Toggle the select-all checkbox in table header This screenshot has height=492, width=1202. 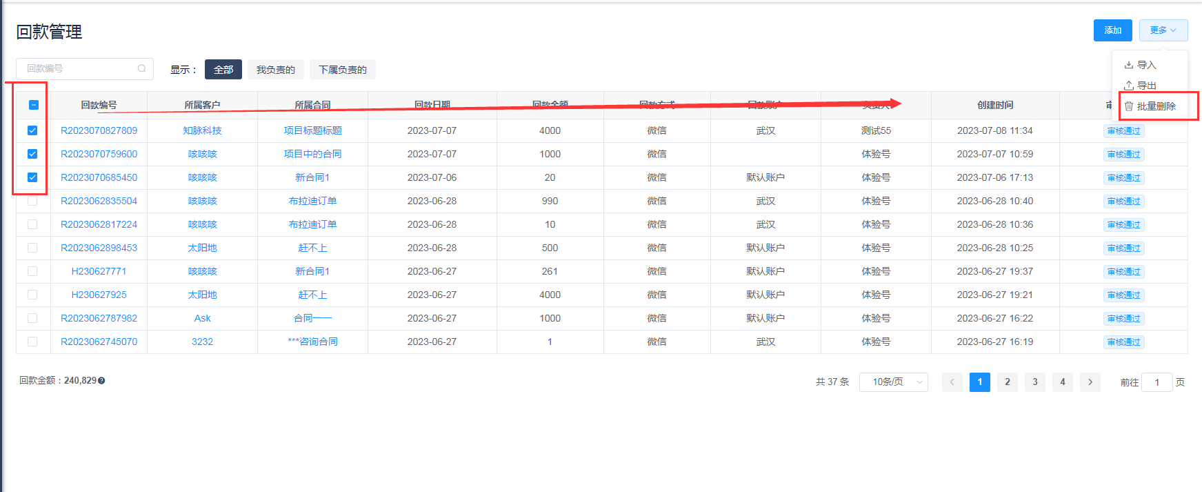tap(33, 106)
